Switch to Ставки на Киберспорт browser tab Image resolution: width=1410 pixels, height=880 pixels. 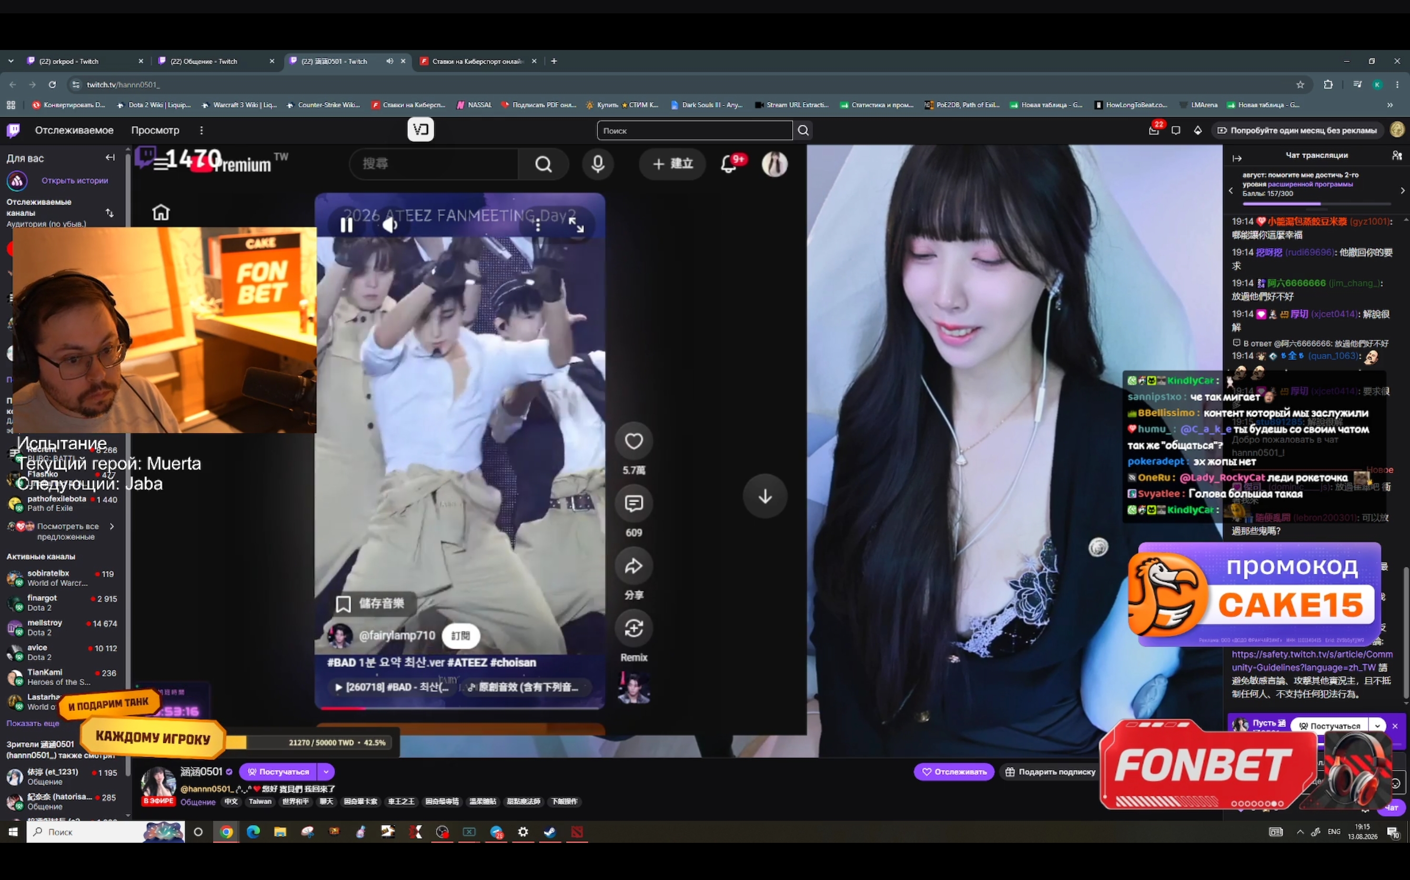477,61
